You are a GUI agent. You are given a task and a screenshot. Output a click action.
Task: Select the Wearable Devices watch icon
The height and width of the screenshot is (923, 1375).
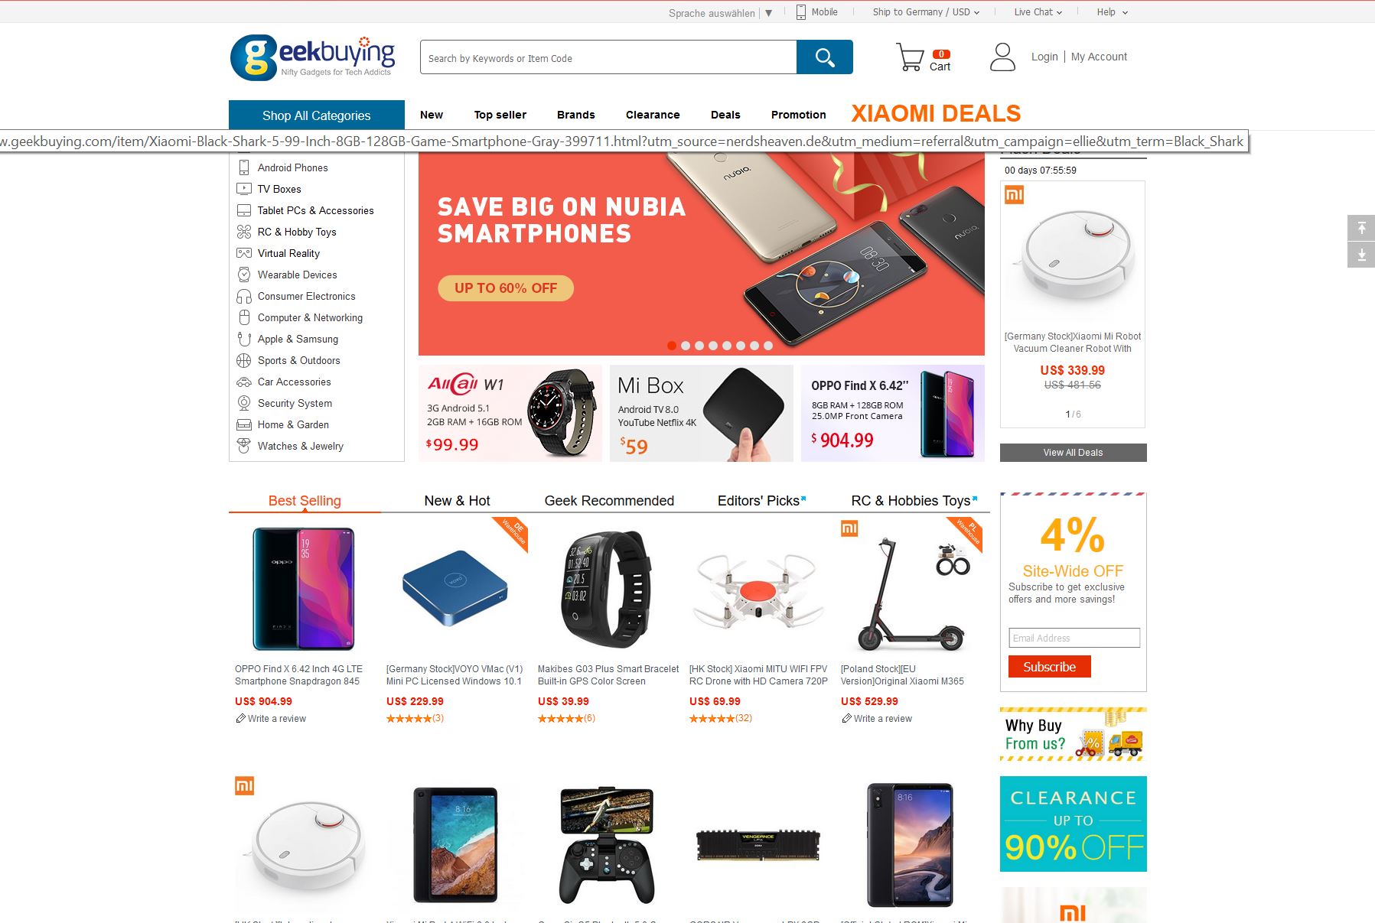244,275
